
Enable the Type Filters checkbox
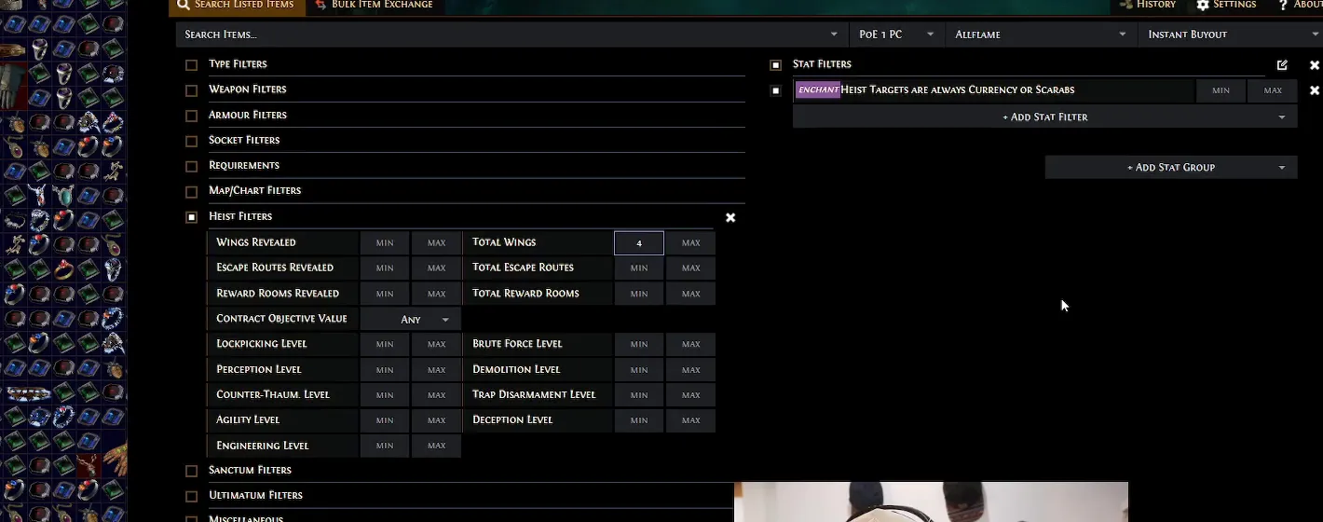191,65
